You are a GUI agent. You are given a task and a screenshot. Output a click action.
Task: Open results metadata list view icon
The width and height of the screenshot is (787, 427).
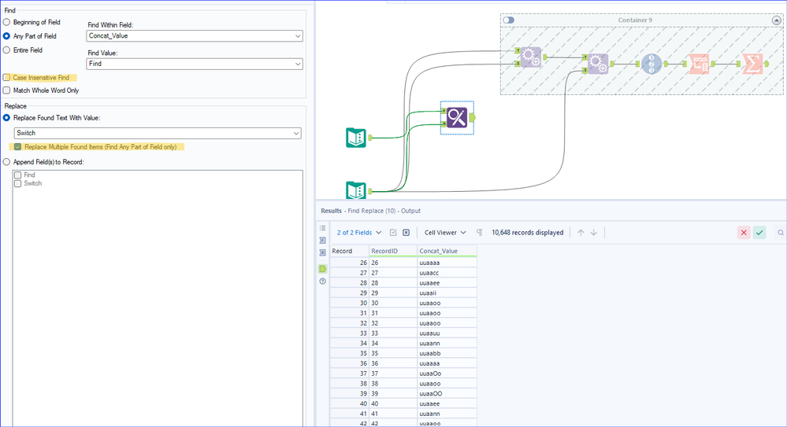coord(323,228)
